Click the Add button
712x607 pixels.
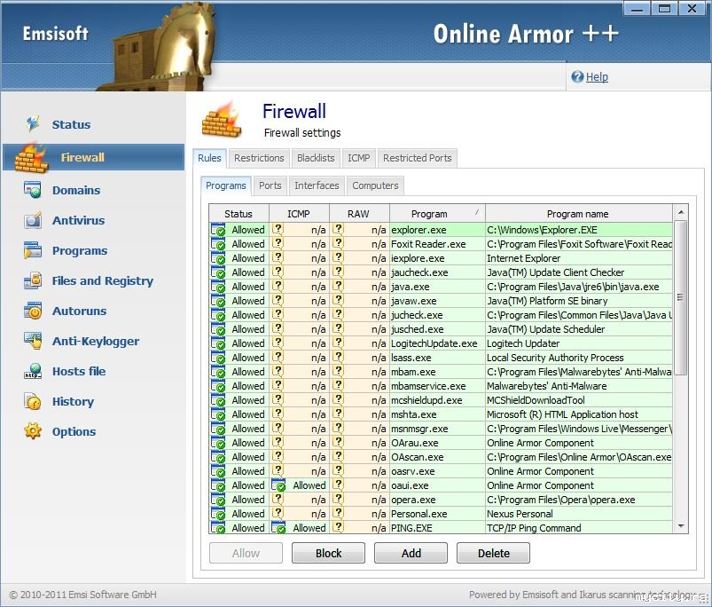pos(411,553)
